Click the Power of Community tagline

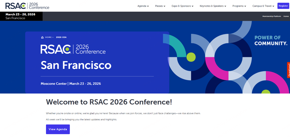tap(271, 40)
